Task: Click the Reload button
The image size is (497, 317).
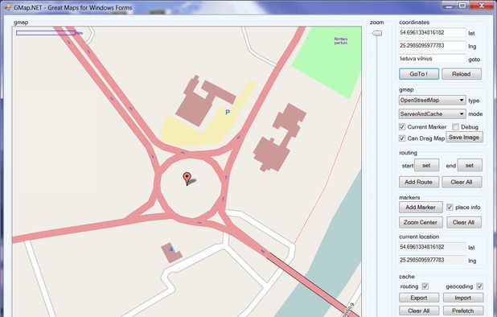Action: tap(462, 74)
